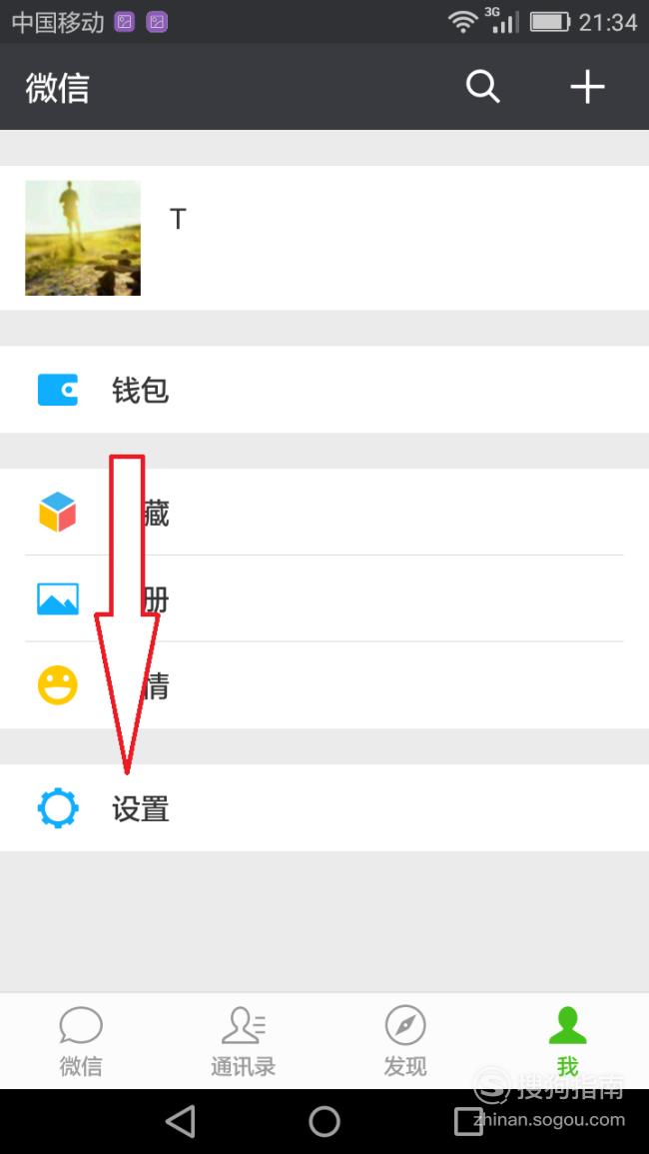The image size is (649, 1154).
Task: Tap the 微信 title in header
Action: click(x=57, y=88)
